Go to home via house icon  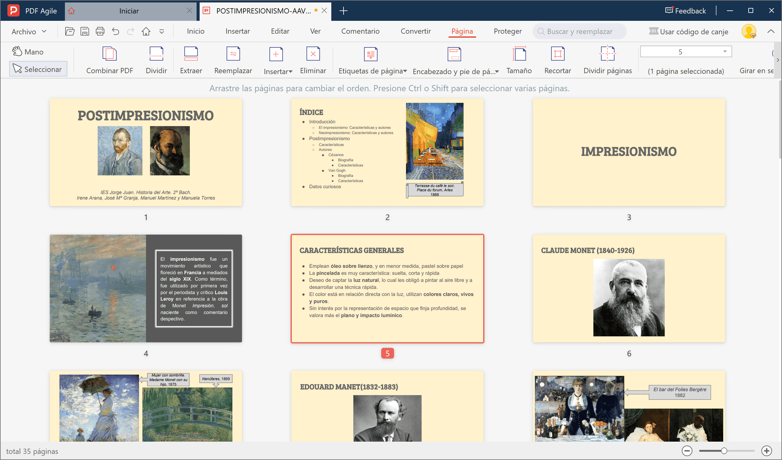coord(146,31)
